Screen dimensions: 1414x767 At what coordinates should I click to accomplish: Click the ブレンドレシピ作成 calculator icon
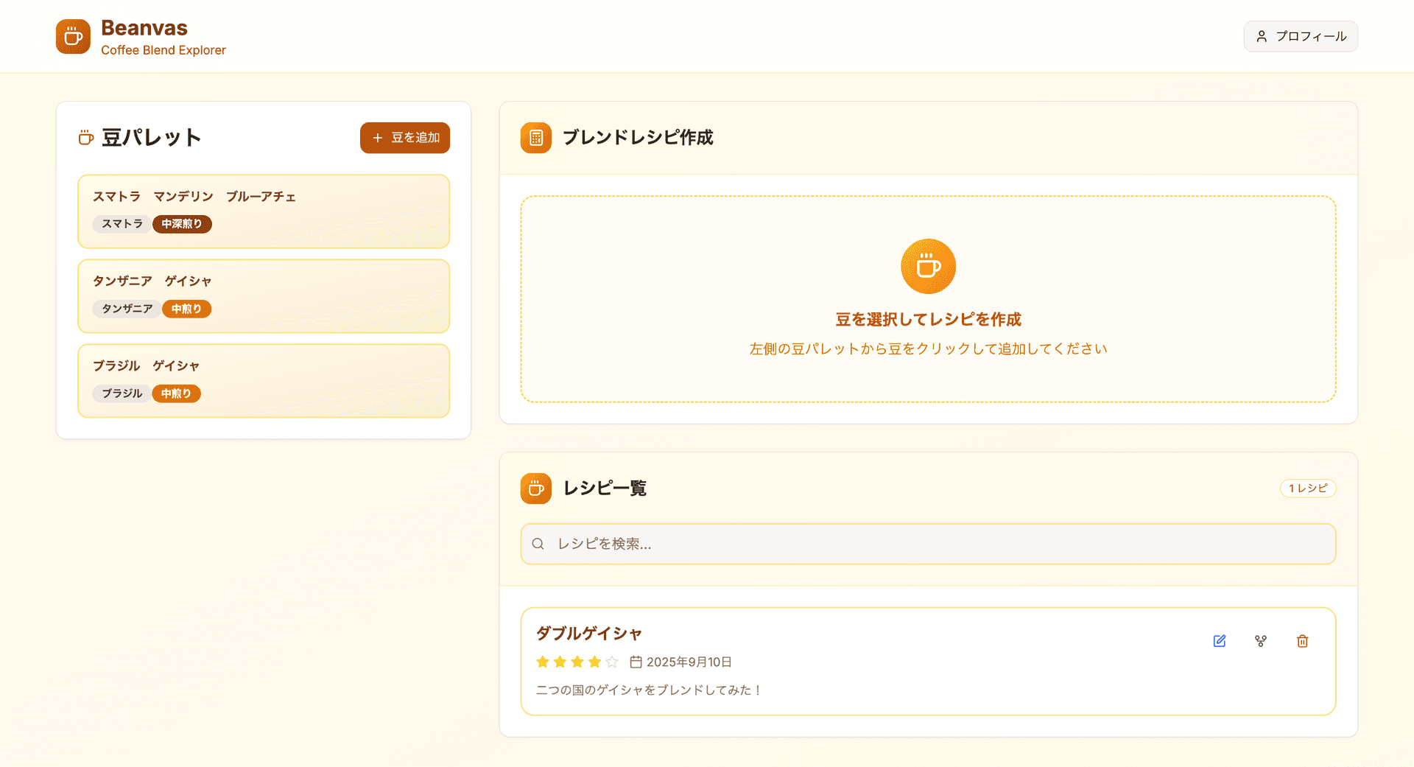535,137
